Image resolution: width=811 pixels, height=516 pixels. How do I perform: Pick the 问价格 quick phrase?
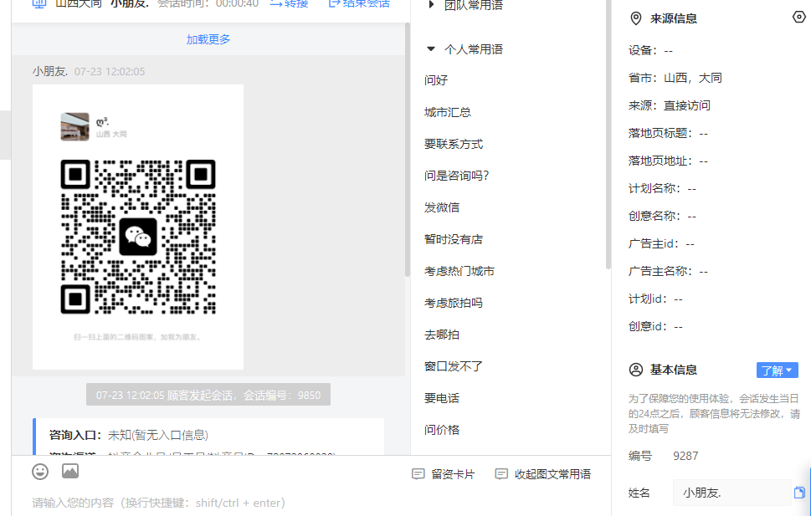tap(442, 430)
